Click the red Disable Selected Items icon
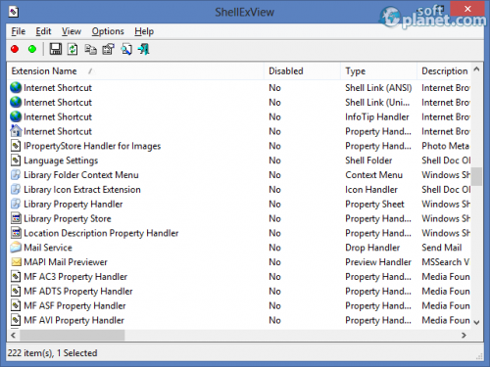This screenshot has width=490, height=367. [15, 49]
